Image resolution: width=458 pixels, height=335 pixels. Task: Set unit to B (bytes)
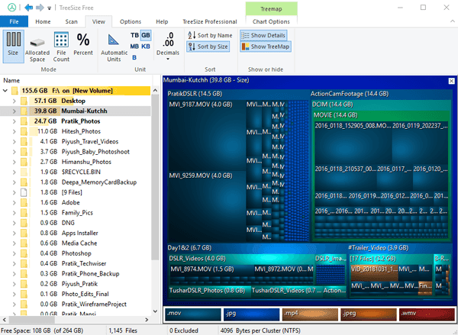click(134, 57)
